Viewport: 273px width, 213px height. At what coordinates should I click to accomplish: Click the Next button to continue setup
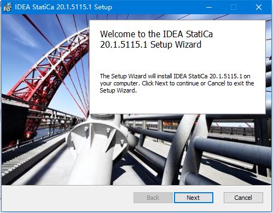pos(194,198)
